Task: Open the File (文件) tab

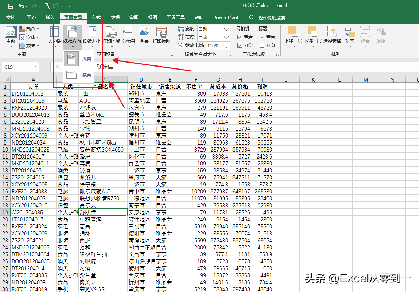Action: 11,18
